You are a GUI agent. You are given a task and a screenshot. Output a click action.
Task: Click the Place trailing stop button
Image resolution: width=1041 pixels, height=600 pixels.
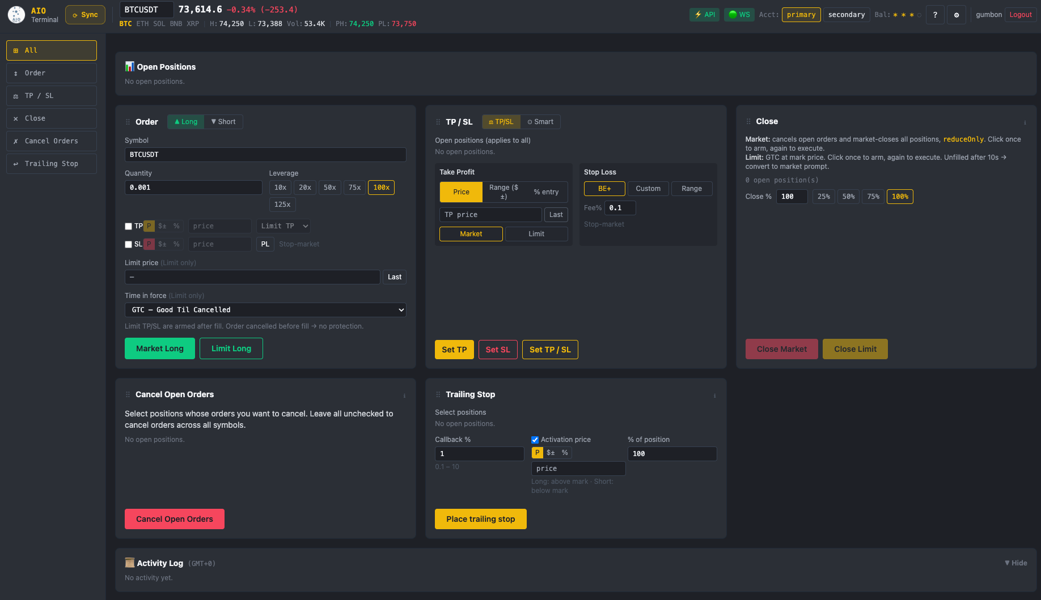(481, 519)
